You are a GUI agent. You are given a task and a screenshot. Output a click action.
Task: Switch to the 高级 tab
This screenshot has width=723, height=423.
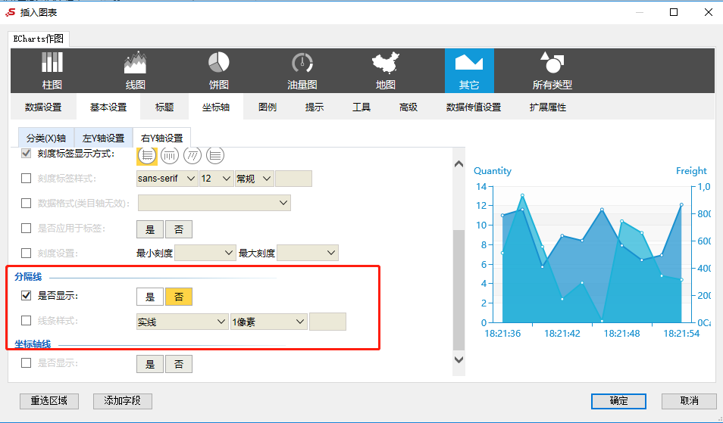[x=408, y=107]
